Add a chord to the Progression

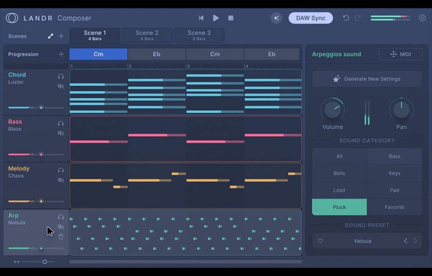(61, 54)
